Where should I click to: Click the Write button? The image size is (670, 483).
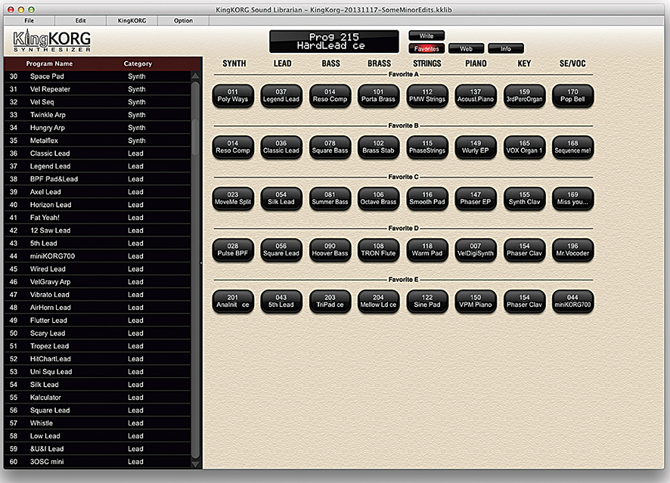[x=427, y=36]
